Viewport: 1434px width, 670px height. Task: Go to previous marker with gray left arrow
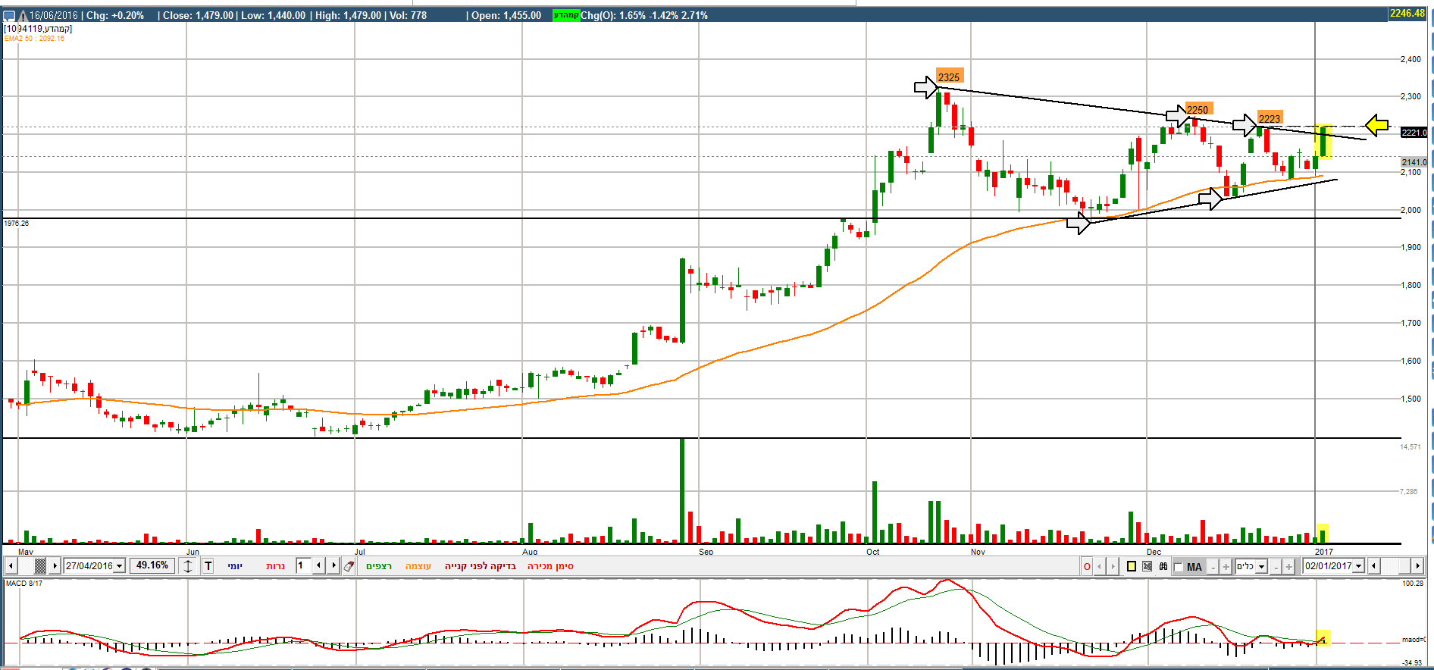click(x=1101, y=566)
